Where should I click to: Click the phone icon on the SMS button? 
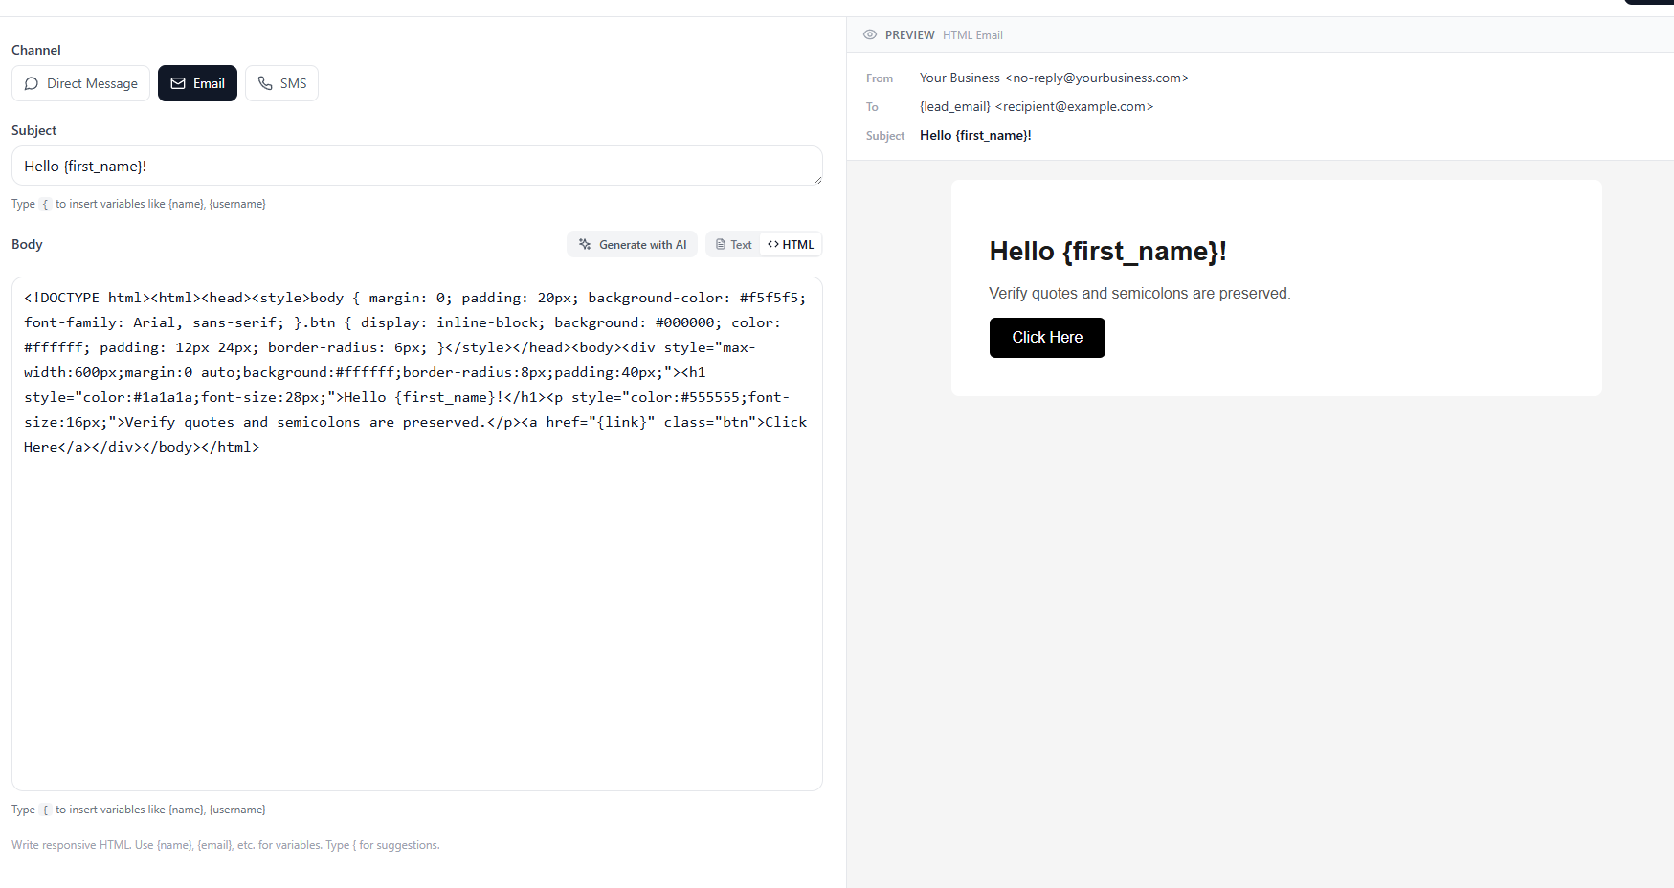[265, 83]
